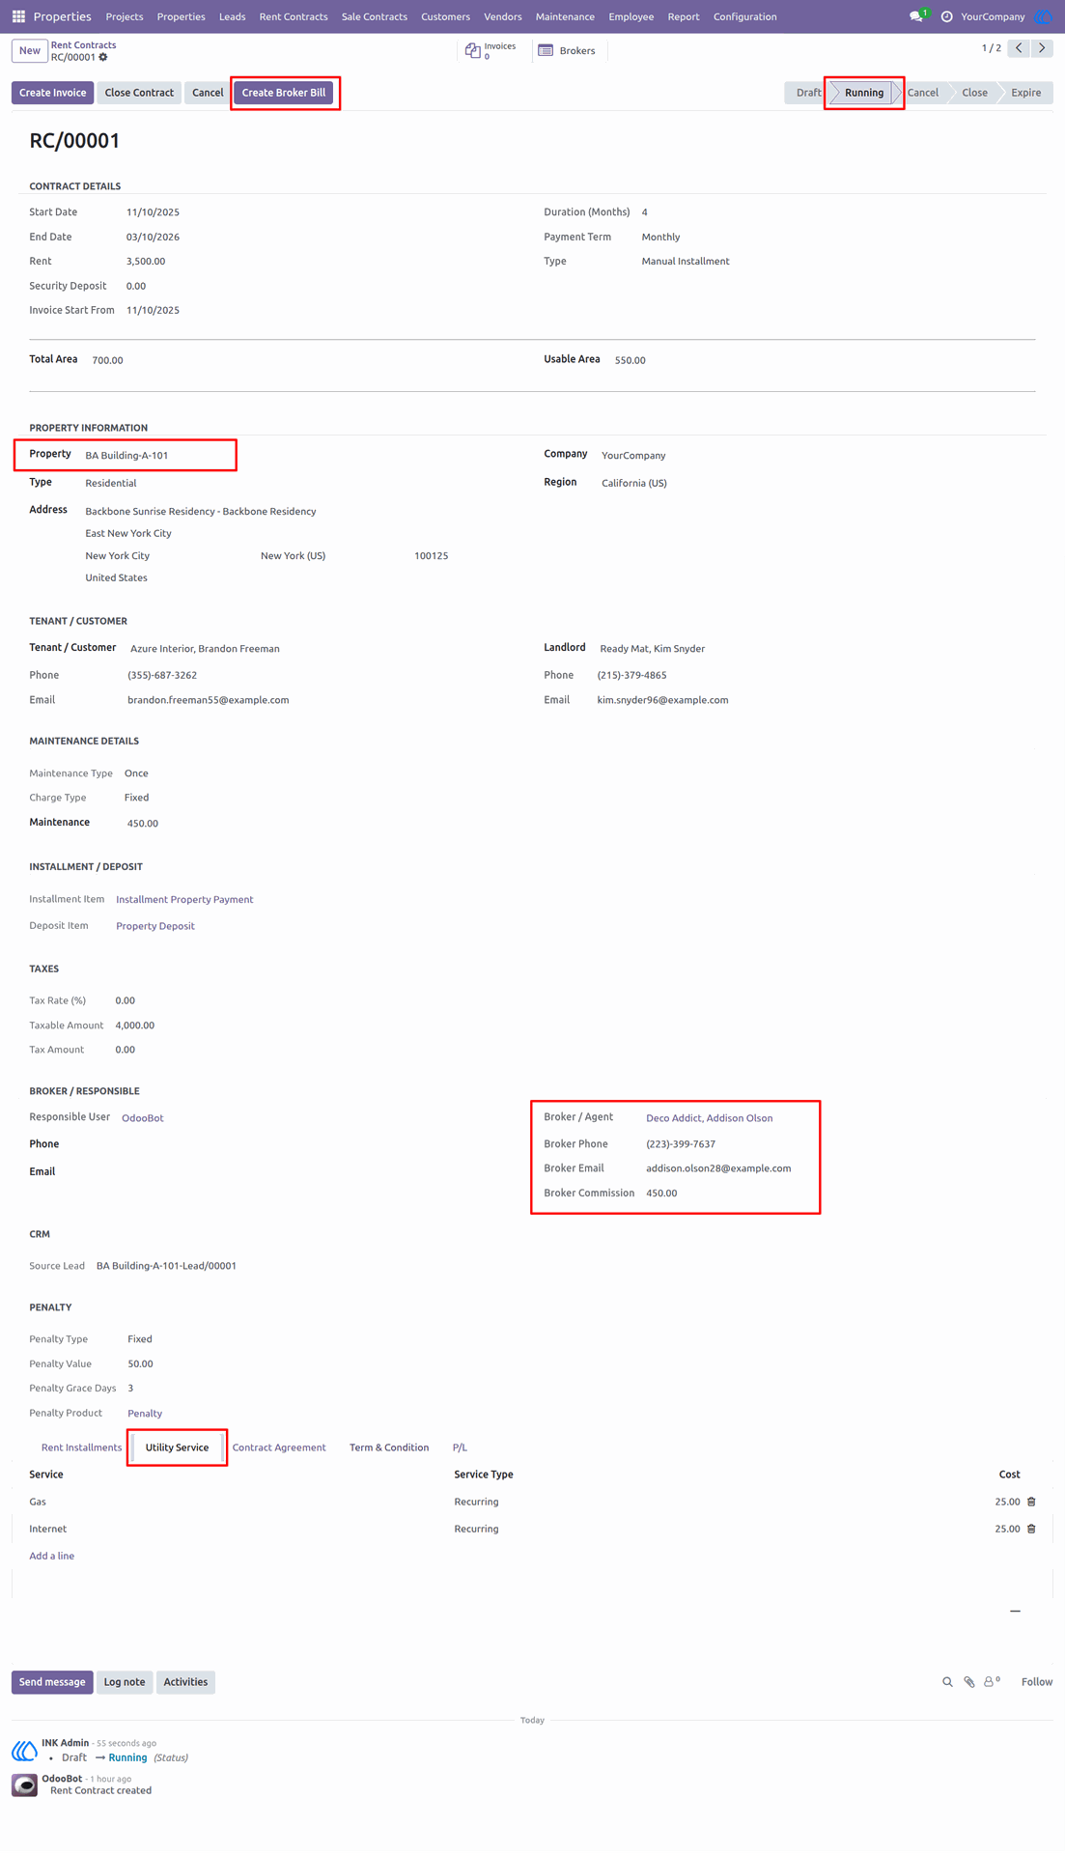Open the gear actions menu next to RC/00001
Image resolution: width=1065 pixels, height=1854 pixels.
[x=103, y=57]
